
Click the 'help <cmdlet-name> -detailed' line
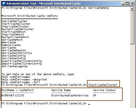click(24, 80)
